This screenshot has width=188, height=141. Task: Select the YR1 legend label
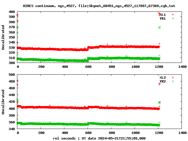pos(163,19)
